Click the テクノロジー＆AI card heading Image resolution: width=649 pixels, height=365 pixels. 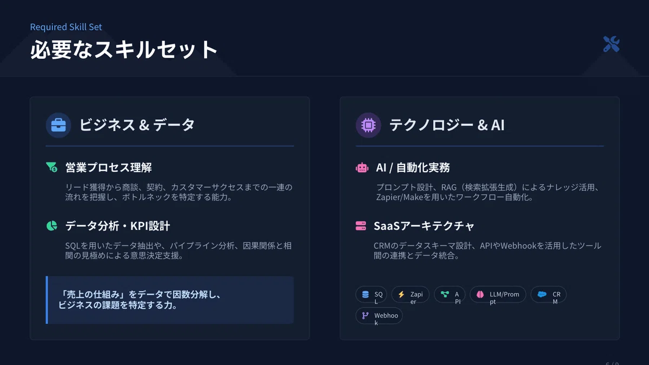(x=447, y=125)
